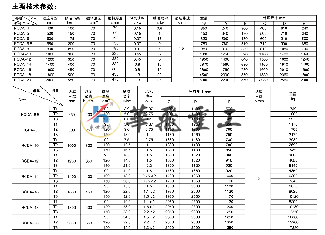This screenshot has height=235, width=325.
Task: Select the 1200 belt width cell in lower table
Action: point(72,160)
